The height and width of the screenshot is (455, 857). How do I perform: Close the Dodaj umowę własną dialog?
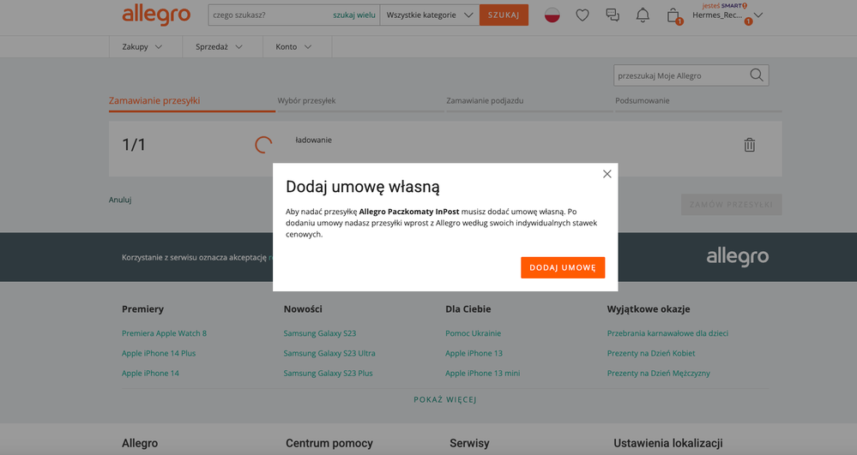[607, 174]
